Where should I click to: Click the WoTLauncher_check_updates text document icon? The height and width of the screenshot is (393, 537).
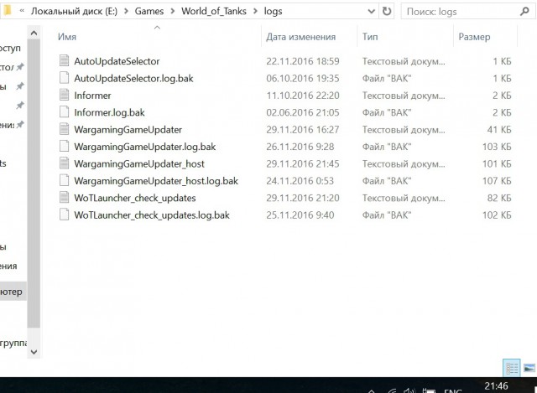(64, 198)
